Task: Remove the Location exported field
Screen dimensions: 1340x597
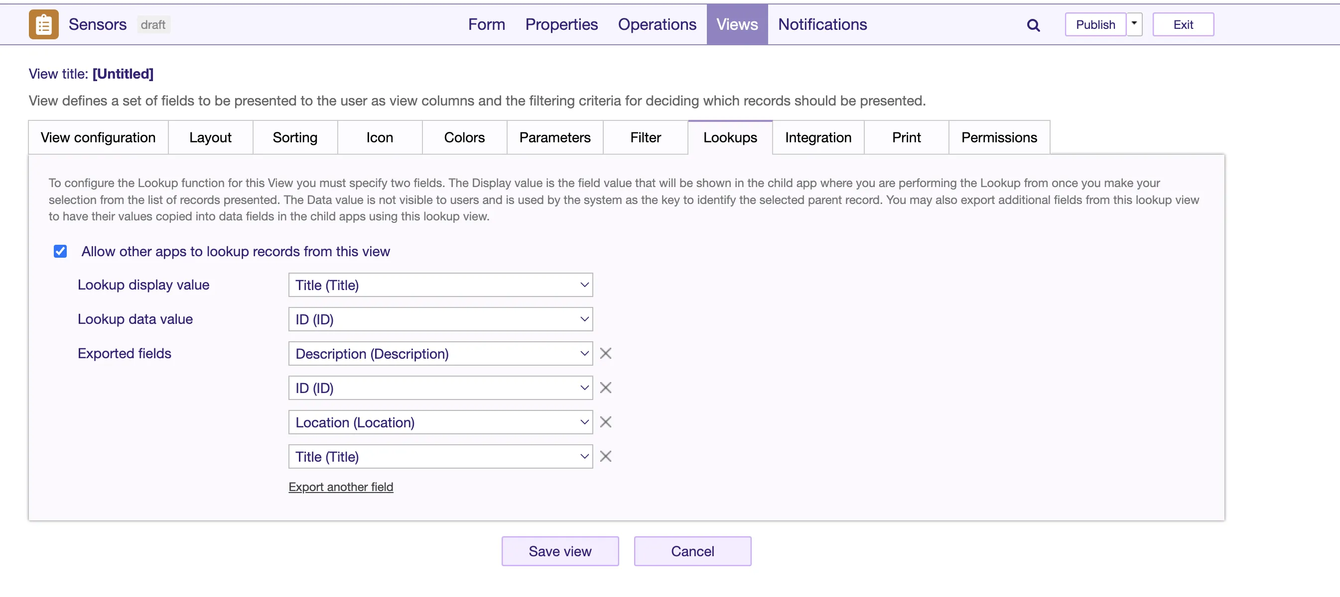Action: 605,422
